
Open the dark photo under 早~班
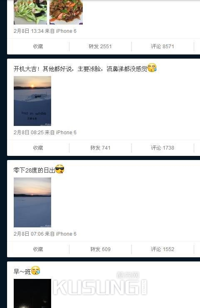coord(32,293)
